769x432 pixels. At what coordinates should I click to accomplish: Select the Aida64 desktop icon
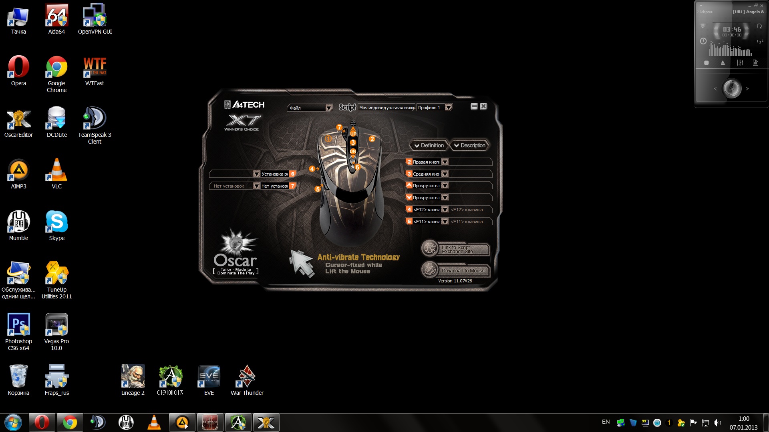(56, 19)
